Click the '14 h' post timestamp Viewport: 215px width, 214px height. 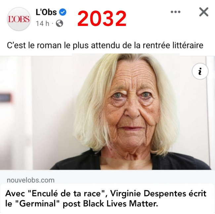43,24
